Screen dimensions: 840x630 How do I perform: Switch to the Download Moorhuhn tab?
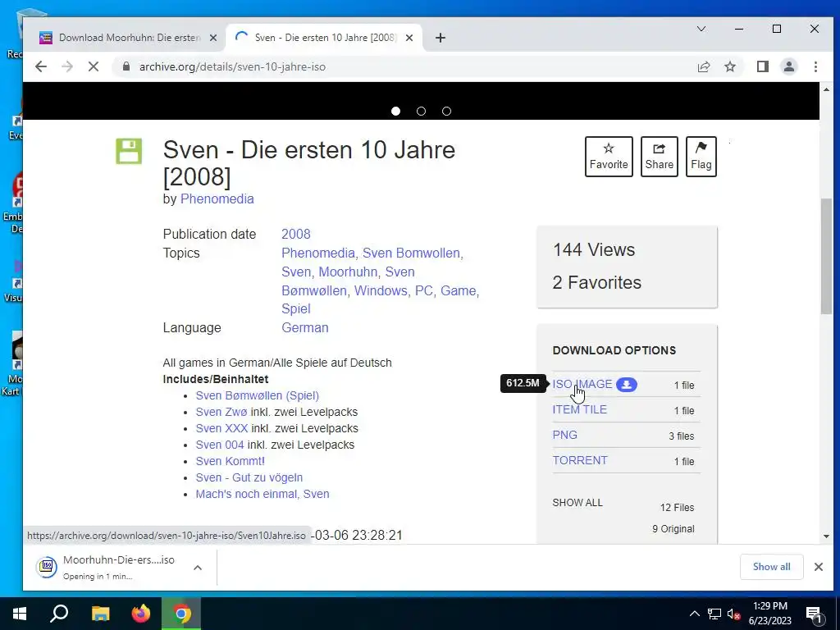pos(130,38)
